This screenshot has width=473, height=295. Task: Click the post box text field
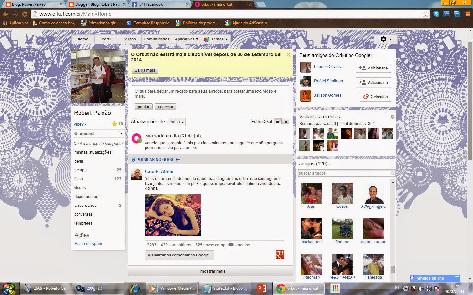coord(210,94)
